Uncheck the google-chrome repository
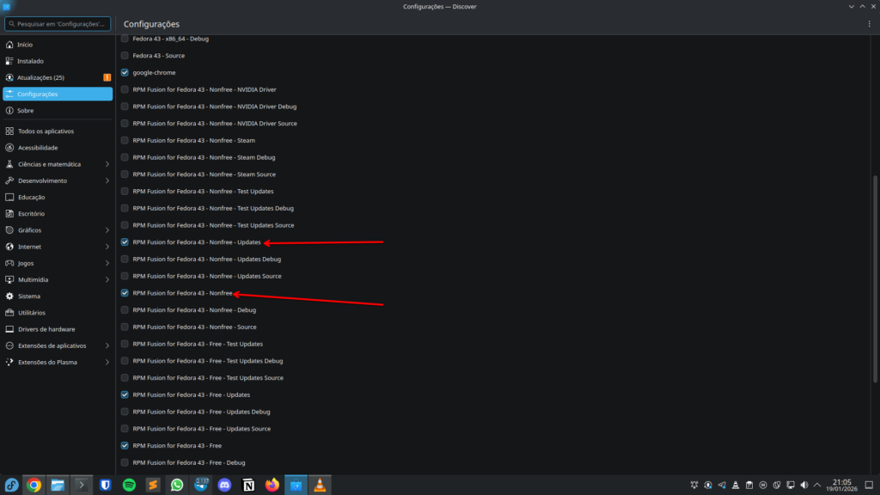 [x=125, y=72]
